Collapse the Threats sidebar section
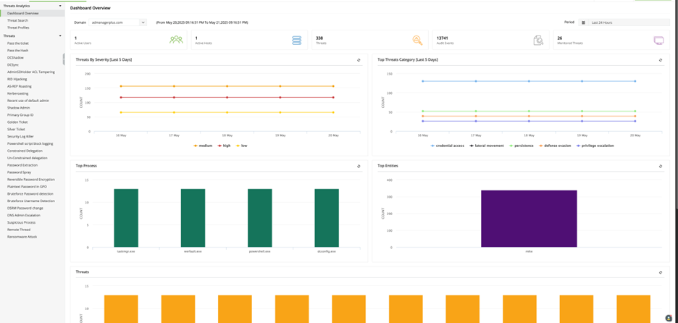The height and width of the screenshot is (323, 678). pyautogui.click(x=60, y=35)
